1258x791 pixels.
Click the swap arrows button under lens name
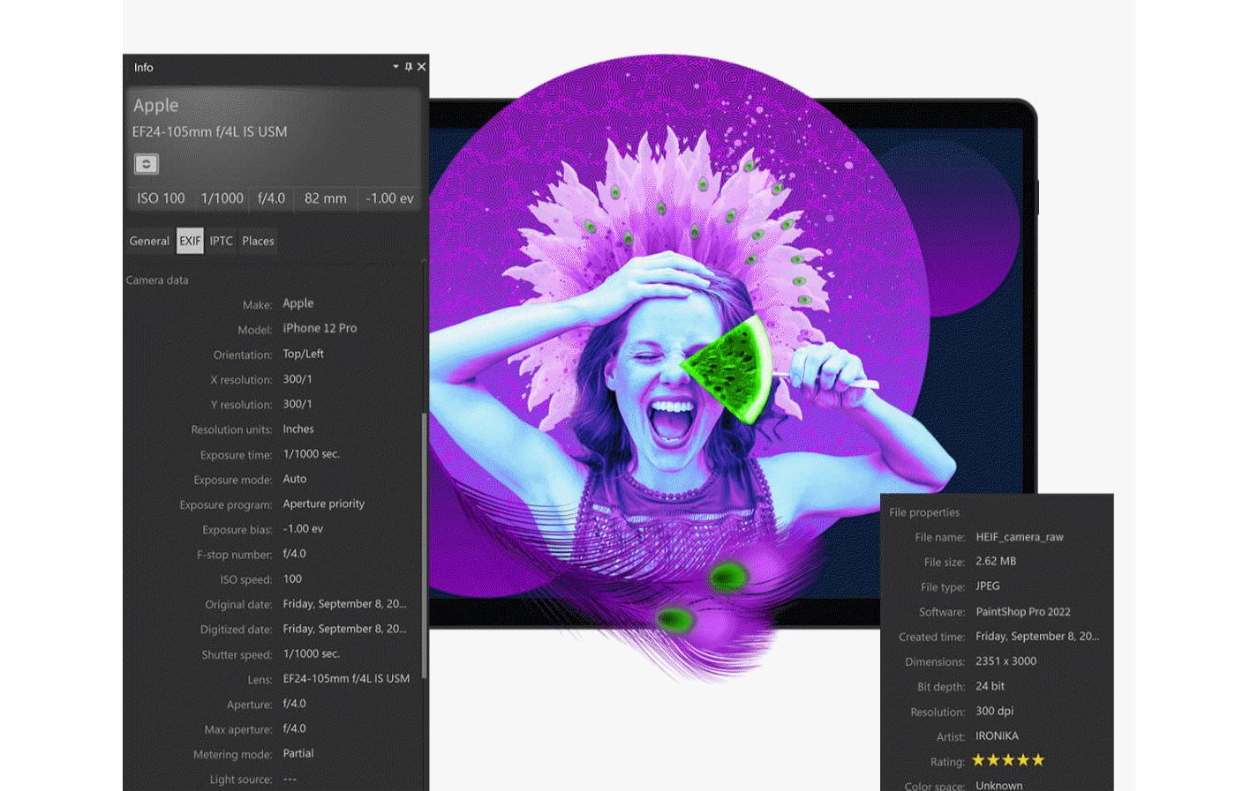[147, 164]
